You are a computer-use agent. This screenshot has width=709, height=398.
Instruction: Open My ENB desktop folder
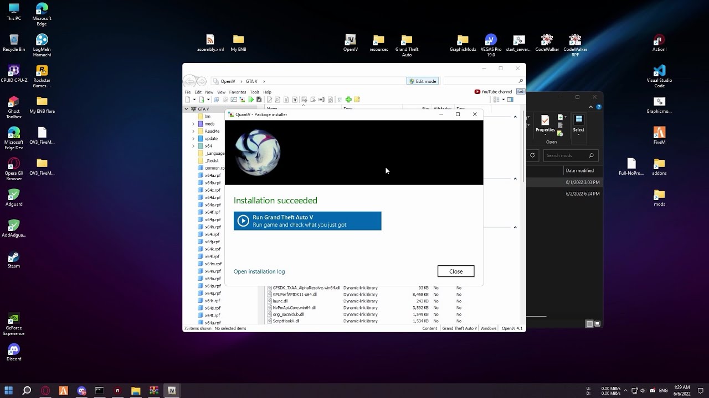click(238, 43)
